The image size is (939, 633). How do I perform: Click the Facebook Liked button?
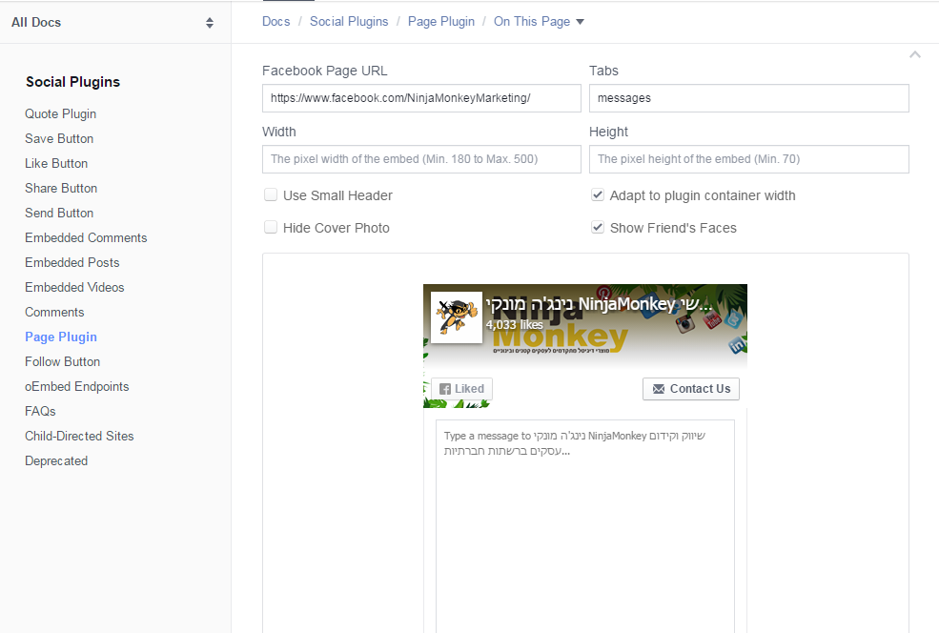461,389
